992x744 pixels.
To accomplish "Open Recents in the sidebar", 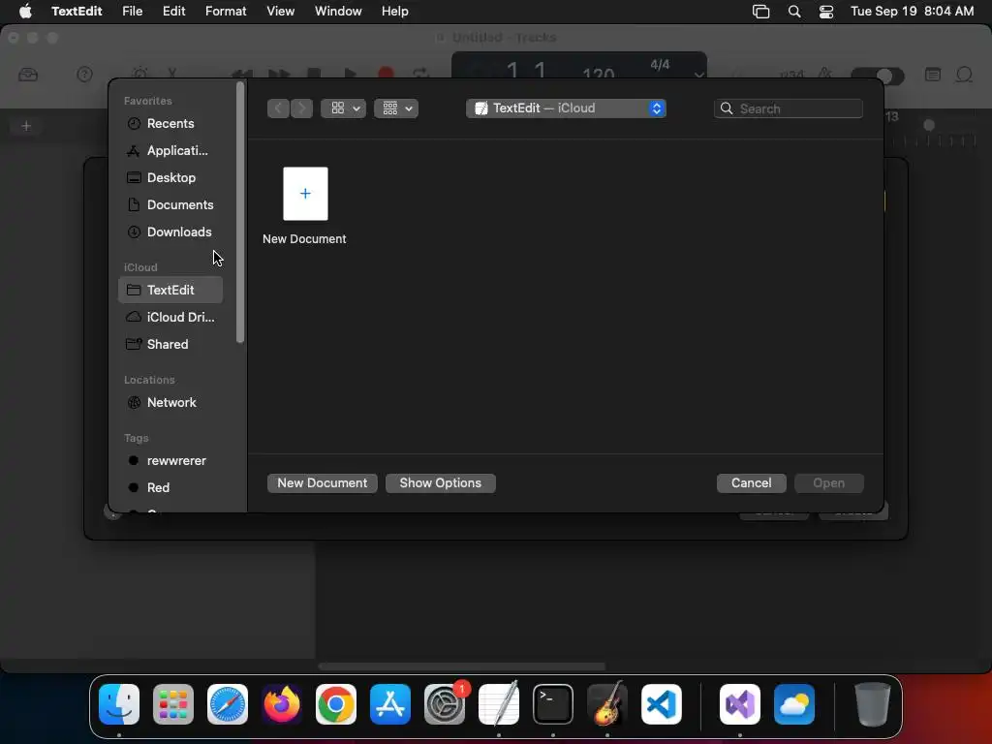I will point(170,123).
